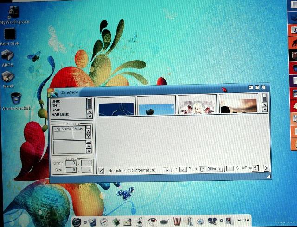The image size is (297, 227).
Task: Click the first Origin value field
Action: click(71, 163)
